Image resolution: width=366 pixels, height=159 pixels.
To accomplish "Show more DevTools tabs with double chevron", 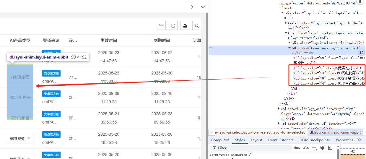I will coord(359,140).
